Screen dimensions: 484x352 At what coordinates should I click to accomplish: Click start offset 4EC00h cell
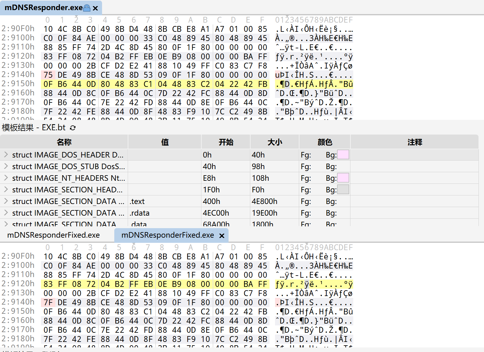[x=226, y=213]
